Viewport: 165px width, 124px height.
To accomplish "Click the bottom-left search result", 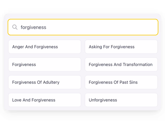I will click(x=45, y=100).
